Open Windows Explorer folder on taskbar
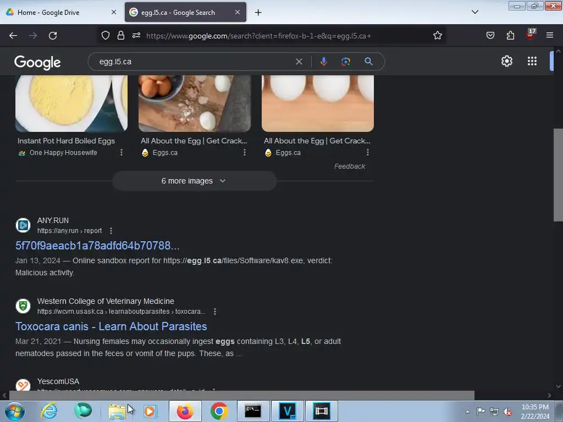The width and height of the screenshot is (563, 422). pyautogui.click(x=117, y=411)
